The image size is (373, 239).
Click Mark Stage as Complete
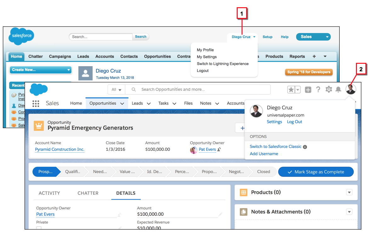pos(316,171)
